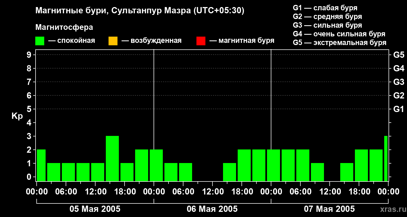
Task: Click the bar straddling midnight between 06 and 07 Мая
Action: tap(274, 165)
